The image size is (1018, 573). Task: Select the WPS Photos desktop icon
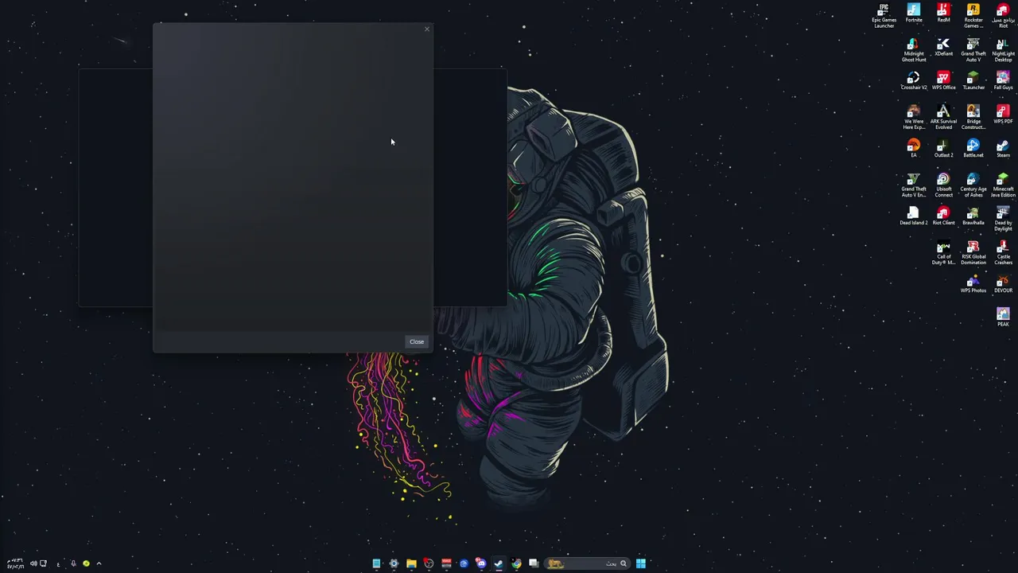coord(973,284)
